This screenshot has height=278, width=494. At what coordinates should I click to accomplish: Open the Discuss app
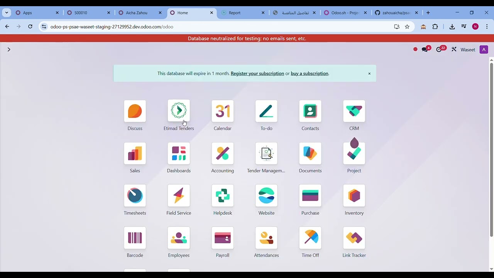coord(135,111)
